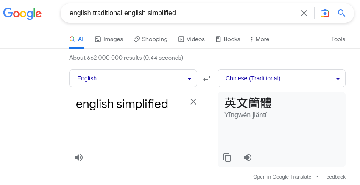Swap languages with the arrows icon
The image size is (360, 185).
tap(207, 78)
